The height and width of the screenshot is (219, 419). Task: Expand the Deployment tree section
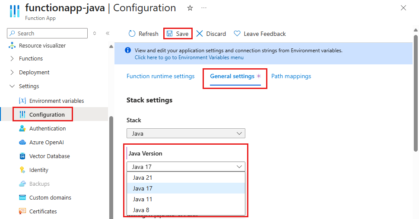(12, 72)
